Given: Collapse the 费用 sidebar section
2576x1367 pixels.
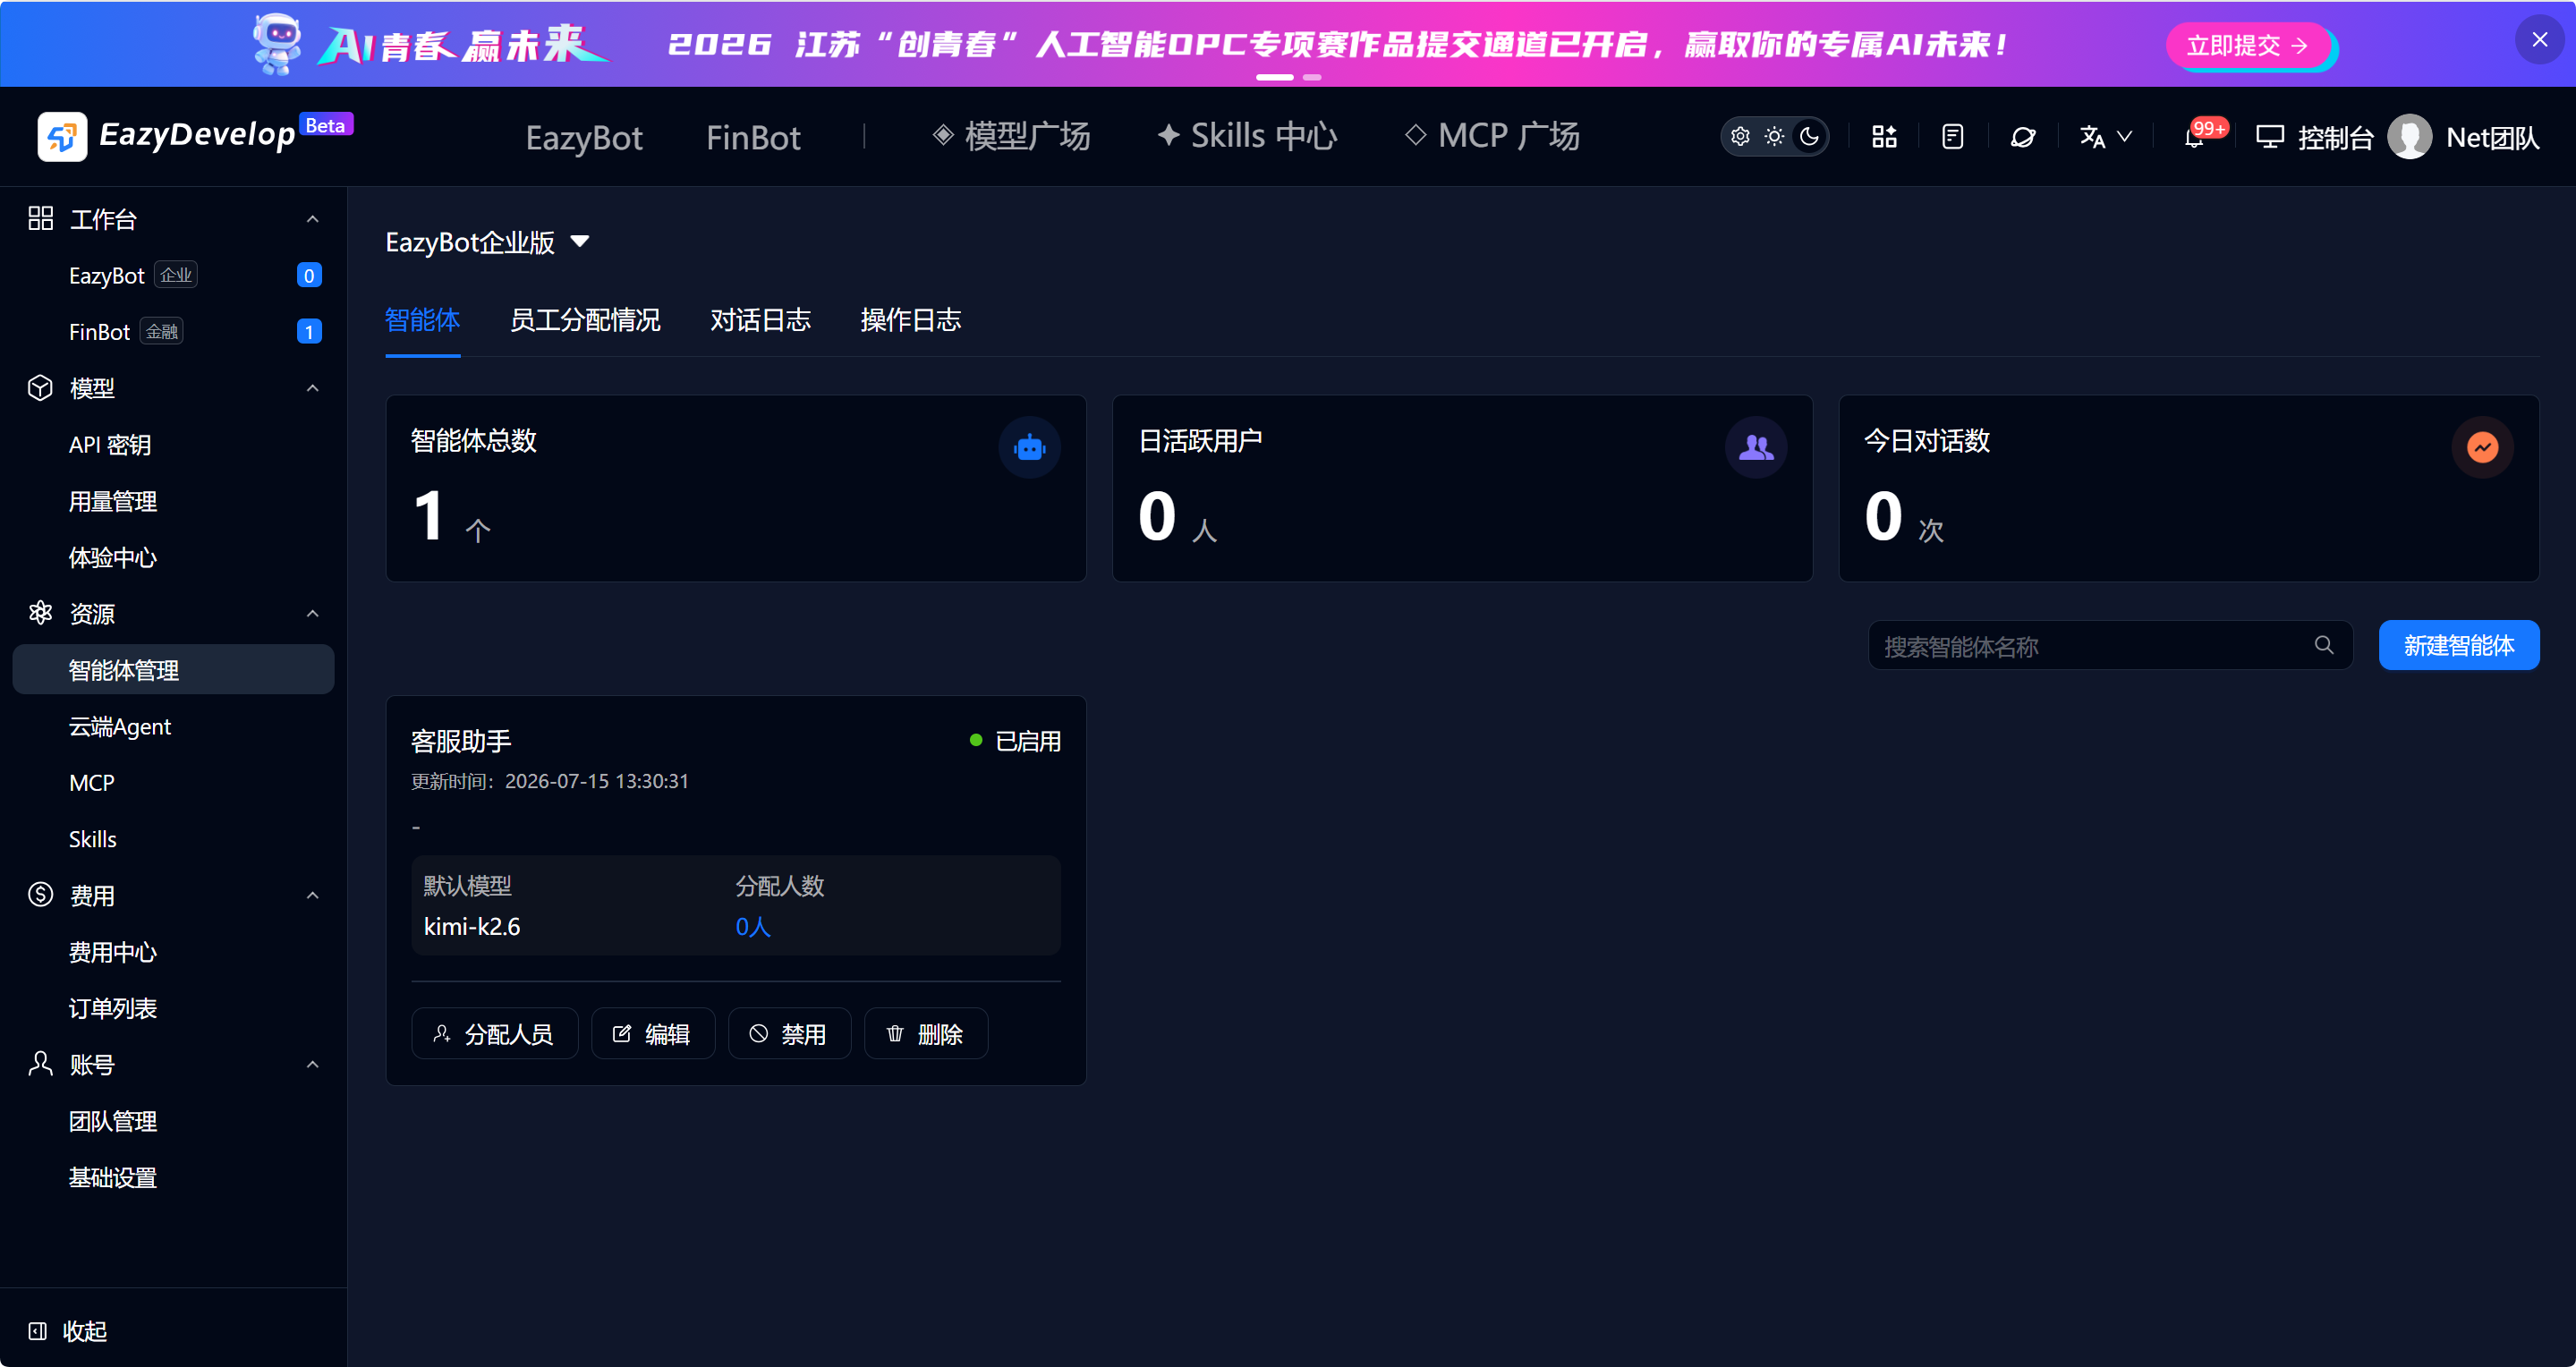Looking at the screenshot, I should [x=313, y=896].
